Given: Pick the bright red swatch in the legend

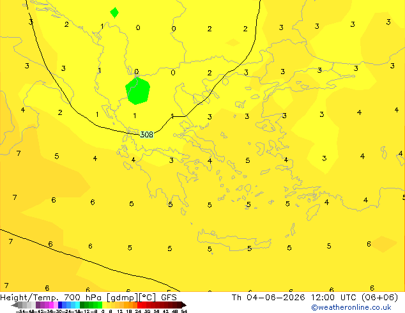Looking at the screenshot, I should (139, 305).
